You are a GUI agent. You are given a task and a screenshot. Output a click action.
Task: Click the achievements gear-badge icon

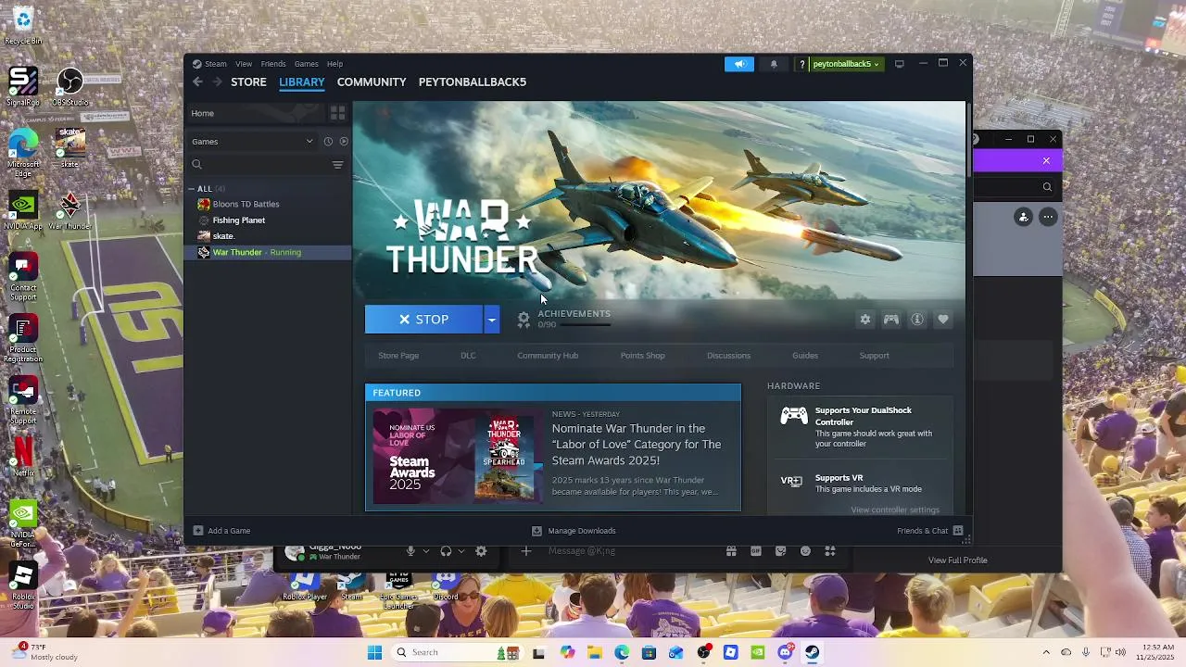[524, 320]
